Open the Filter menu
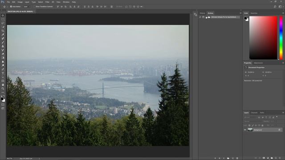 47,2
